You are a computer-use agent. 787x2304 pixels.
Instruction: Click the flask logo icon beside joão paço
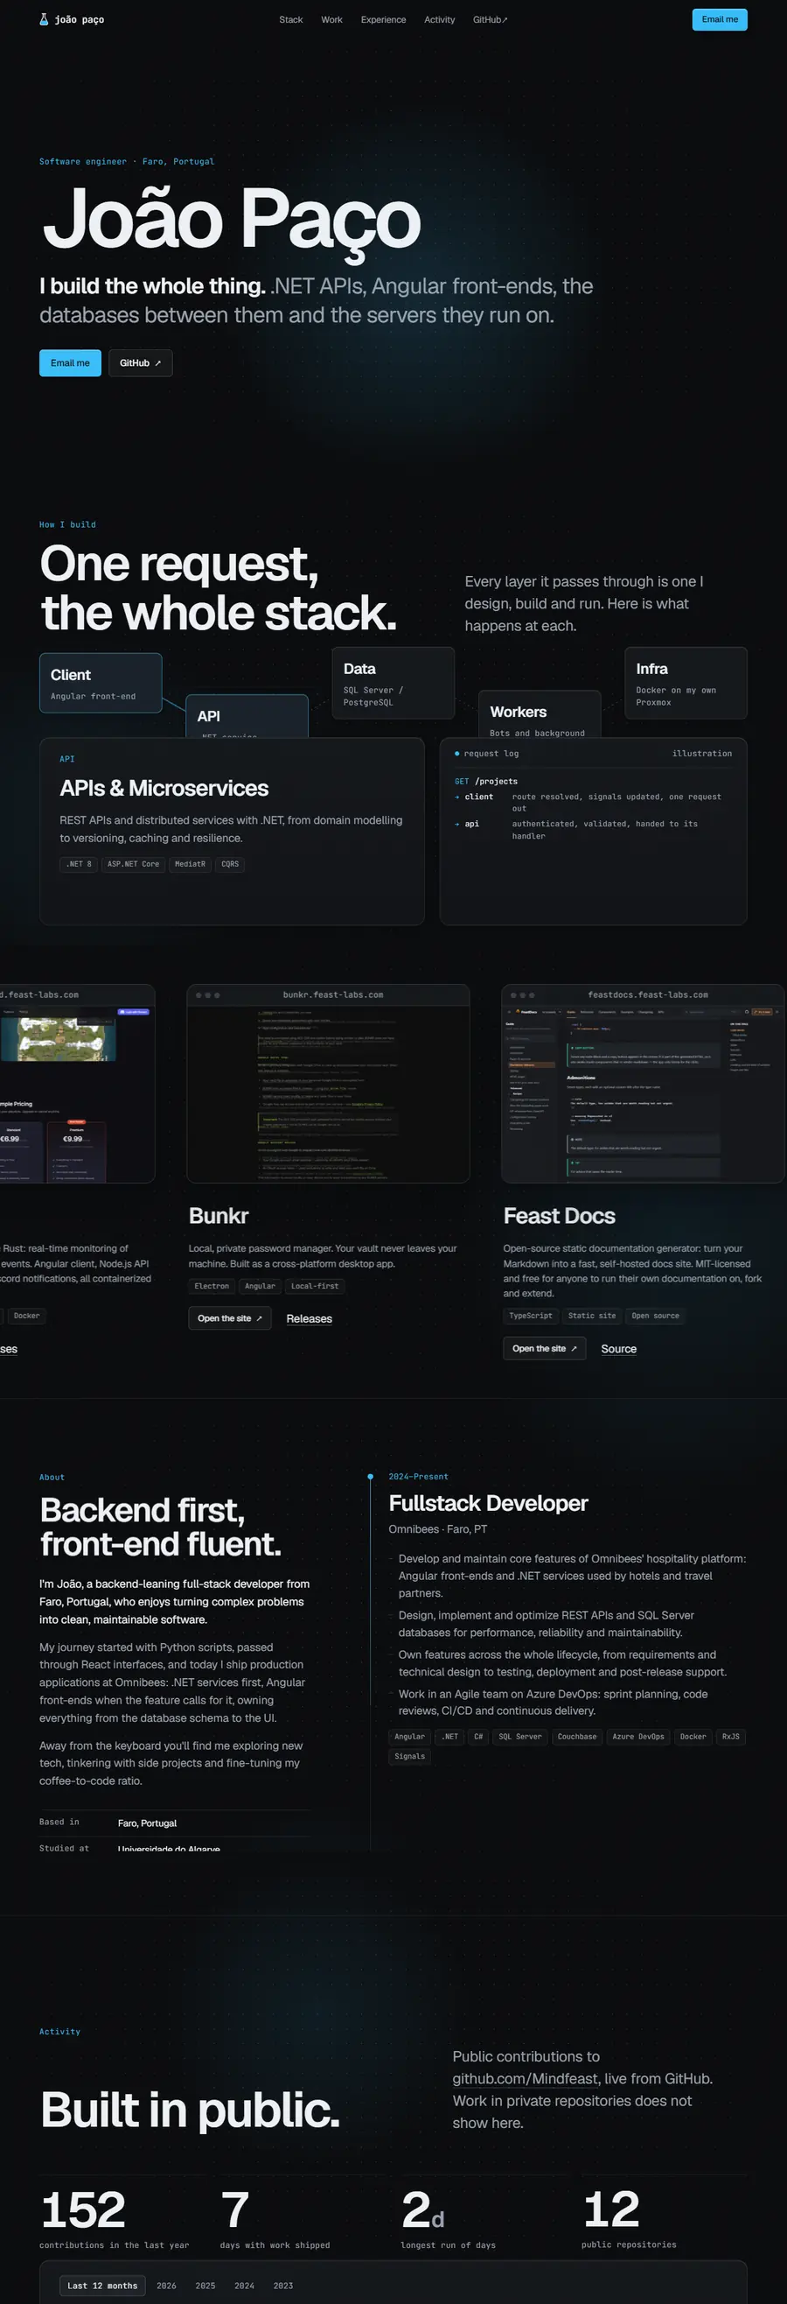coord(44,18)
